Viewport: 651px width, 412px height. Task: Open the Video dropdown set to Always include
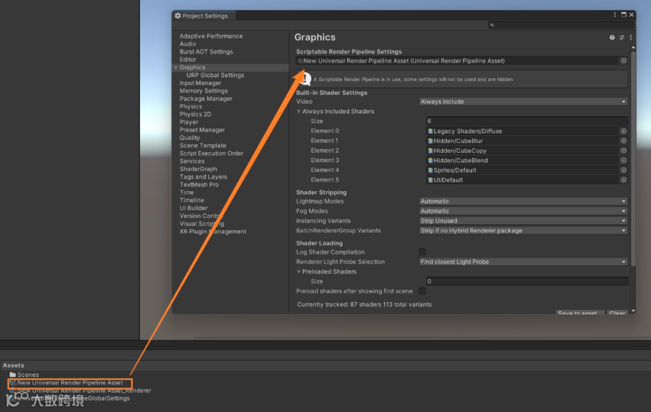(523, 101)
